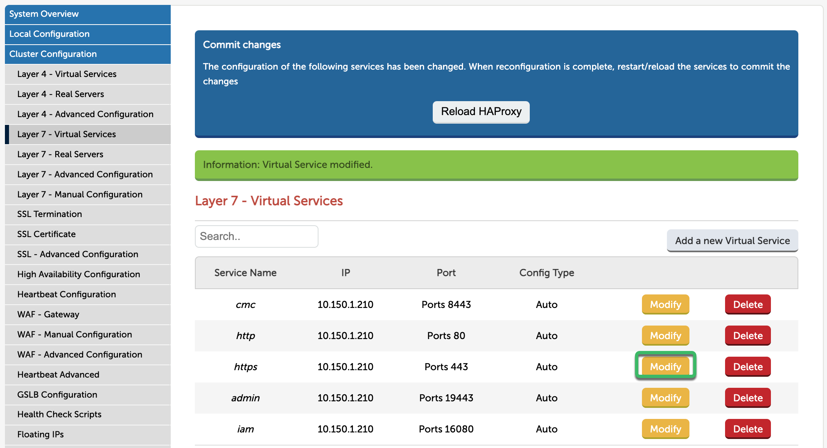Click the Ports 80 cell
The image size is (827, 448).
click(x=446, y=336)
